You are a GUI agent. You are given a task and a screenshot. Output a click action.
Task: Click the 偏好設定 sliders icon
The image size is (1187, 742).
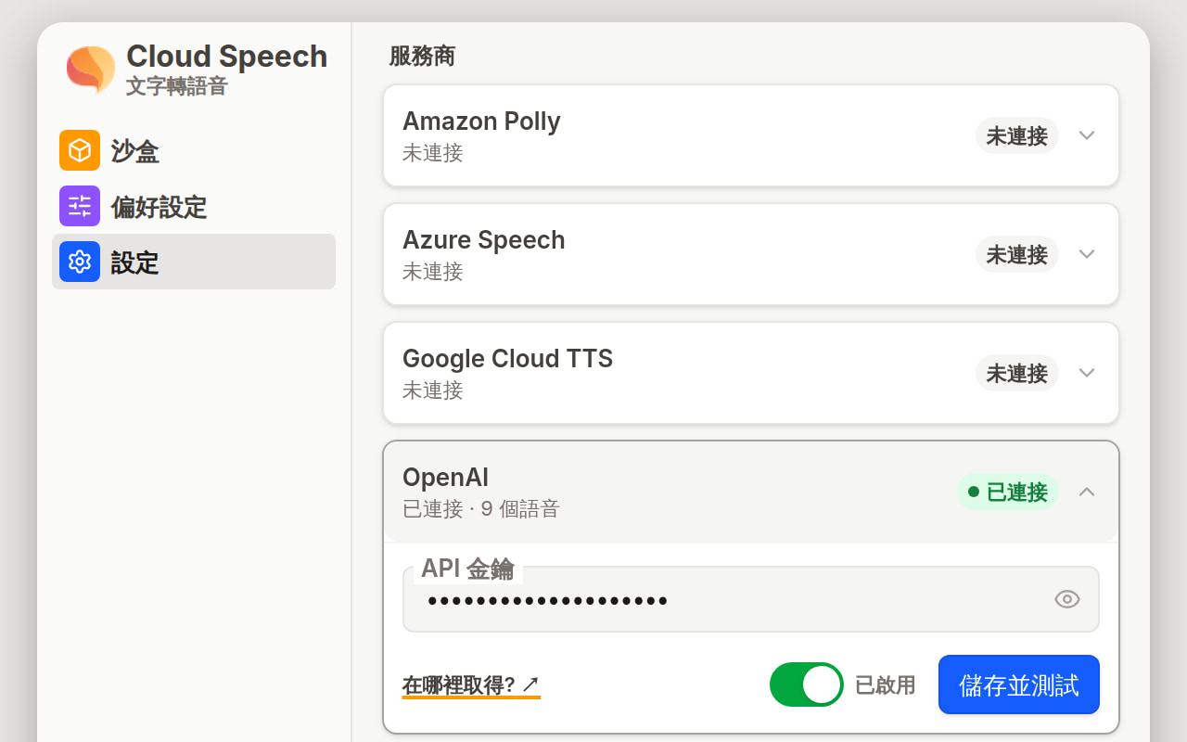point(80,206)
